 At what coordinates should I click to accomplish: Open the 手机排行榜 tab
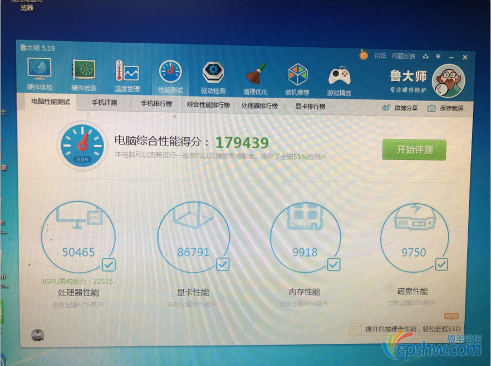coord(156,104)
